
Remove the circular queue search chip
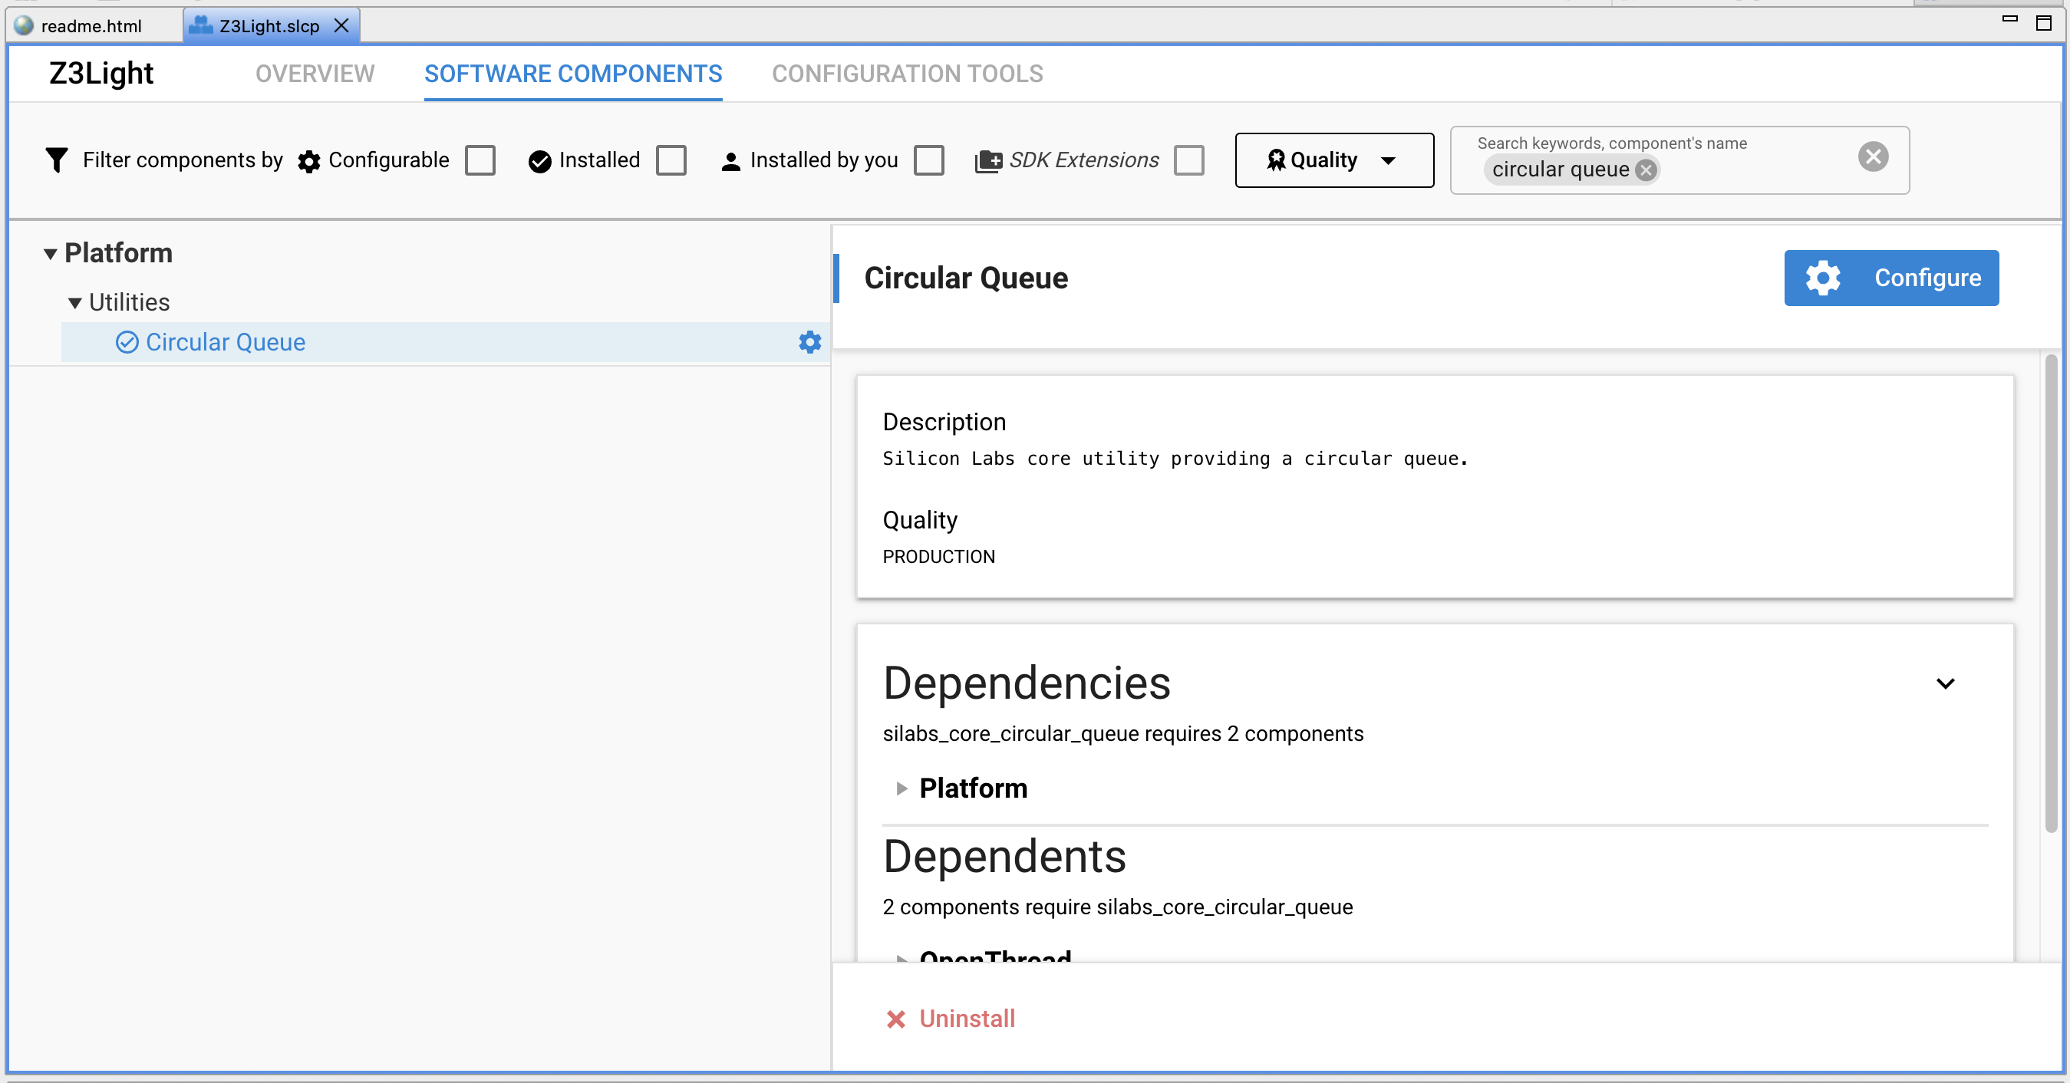pos(1646,170)
